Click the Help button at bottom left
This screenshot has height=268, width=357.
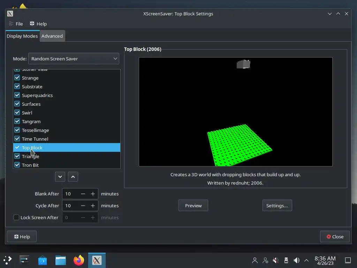(22, 237)
